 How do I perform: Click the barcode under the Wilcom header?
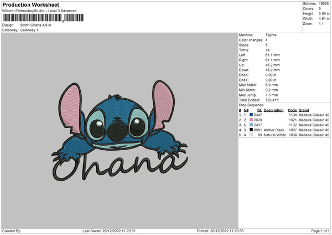(43, 18)
